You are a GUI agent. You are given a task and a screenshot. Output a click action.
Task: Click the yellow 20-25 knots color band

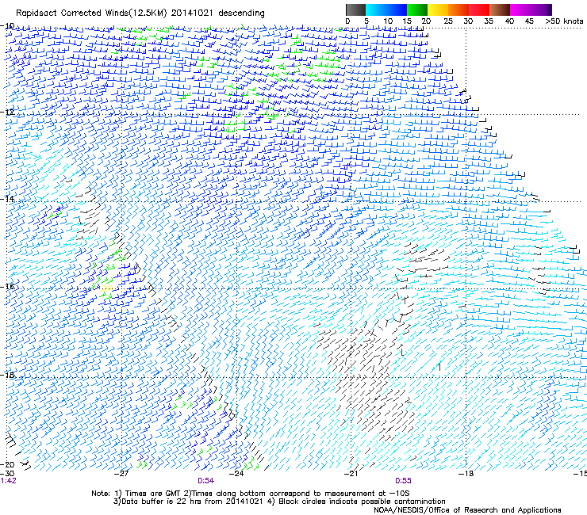click(x=438, y=10)
